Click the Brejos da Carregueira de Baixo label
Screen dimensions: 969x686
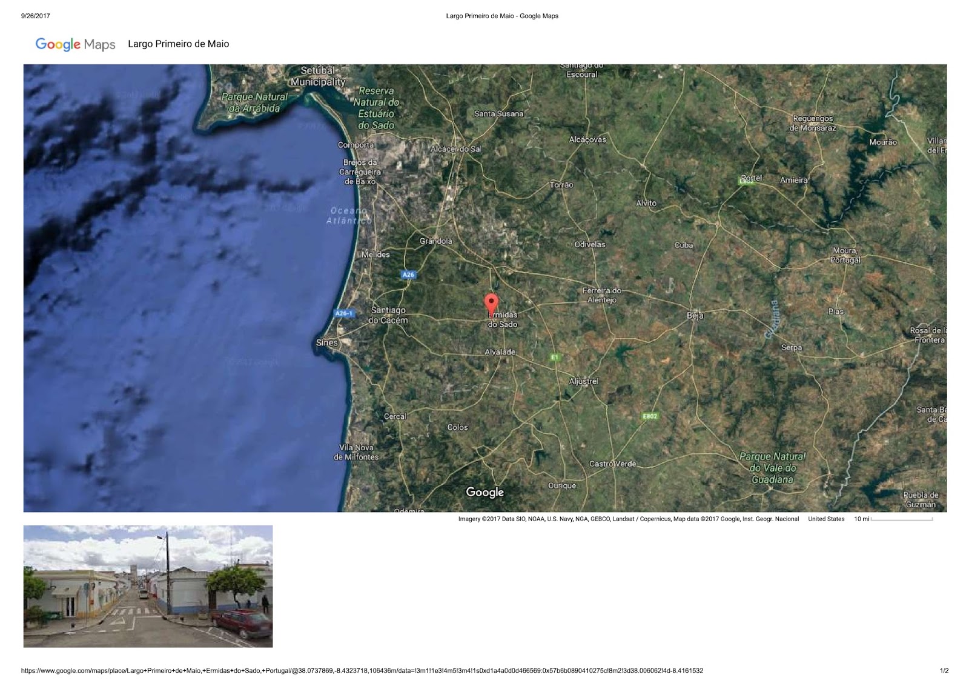tap(360, 172)
